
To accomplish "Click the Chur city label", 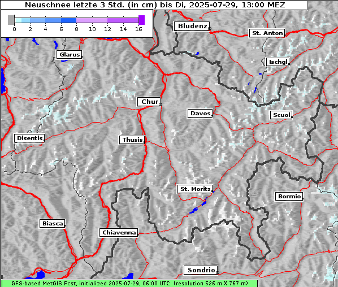I will (x=150, y=102).
